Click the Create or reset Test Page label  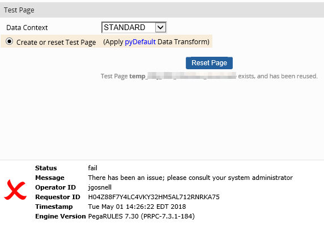56,42
